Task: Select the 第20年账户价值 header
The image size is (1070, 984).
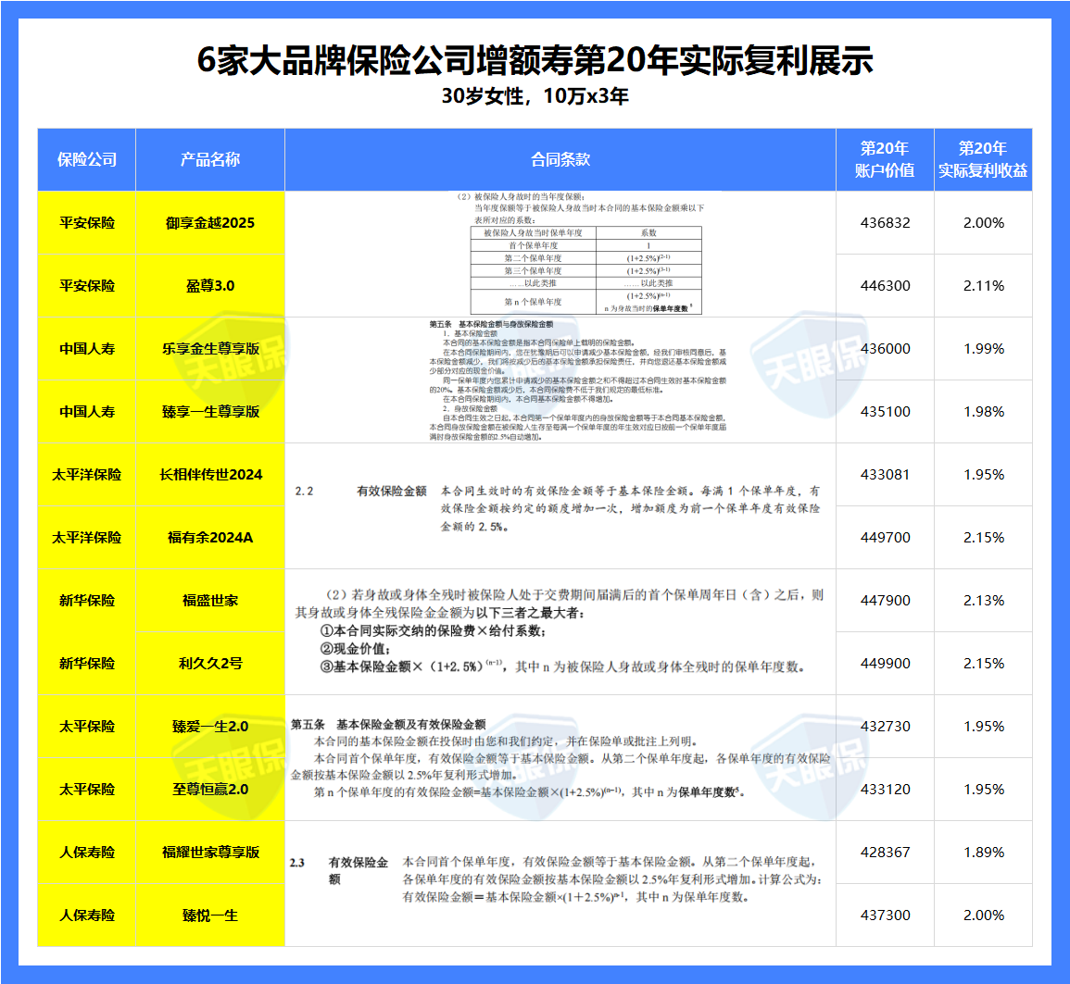Action: [883, 159]
